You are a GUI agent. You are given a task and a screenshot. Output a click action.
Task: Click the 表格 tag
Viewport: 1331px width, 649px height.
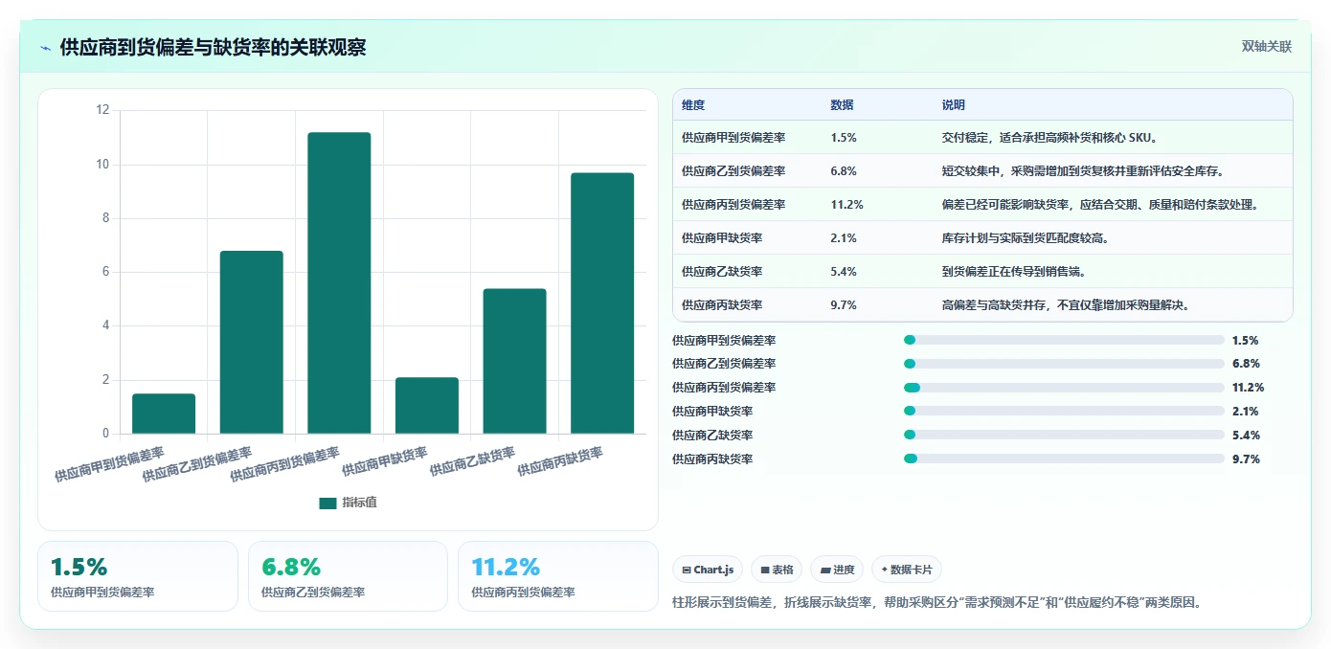point(777,570)
